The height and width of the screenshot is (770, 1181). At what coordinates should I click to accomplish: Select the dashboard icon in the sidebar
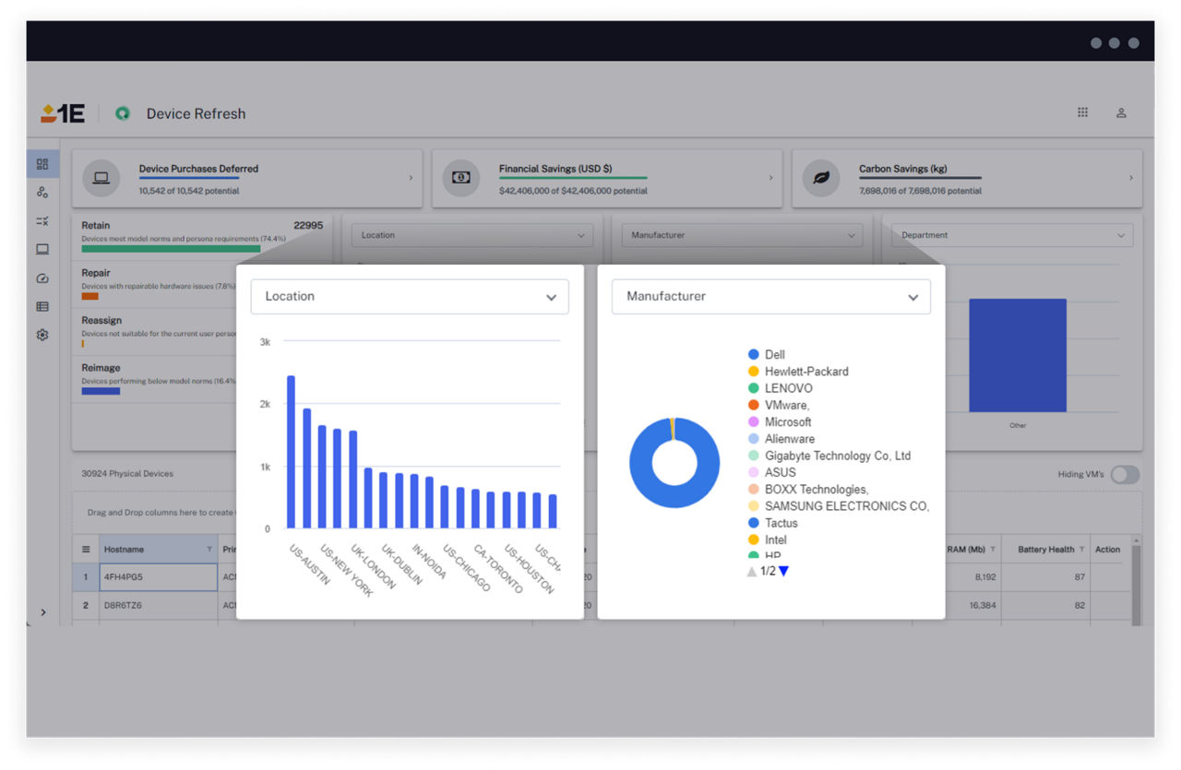[42, 164]
